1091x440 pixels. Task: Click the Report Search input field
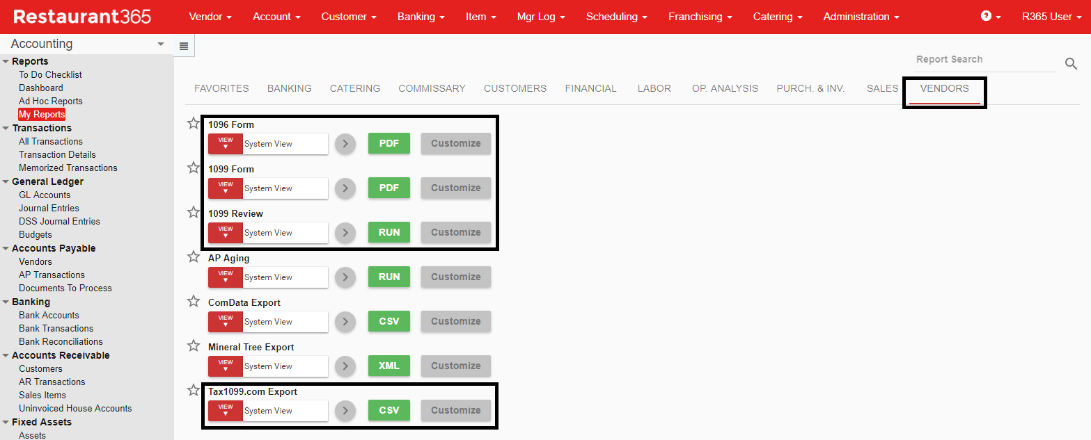[x=984, y=60]
